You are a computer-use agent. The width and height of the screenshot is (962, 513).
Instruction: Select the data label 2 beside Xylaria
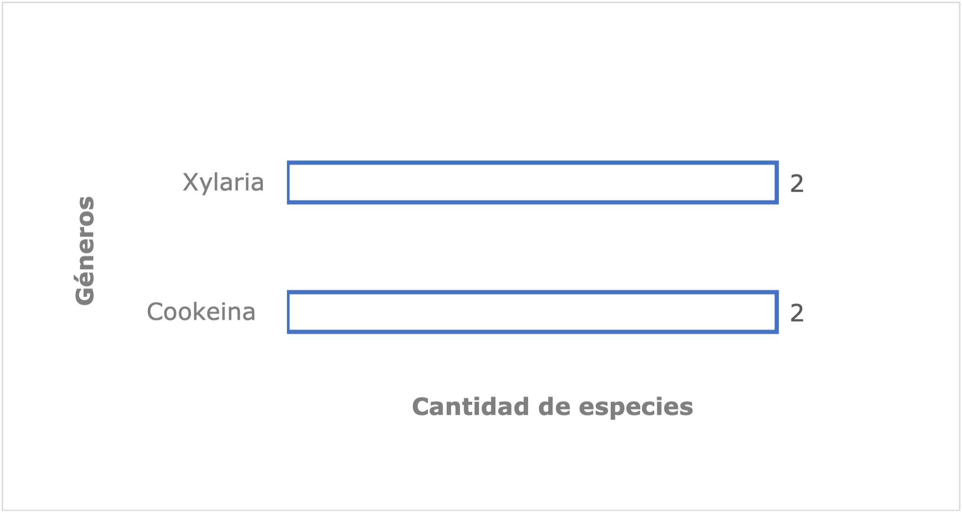(797, 183)
